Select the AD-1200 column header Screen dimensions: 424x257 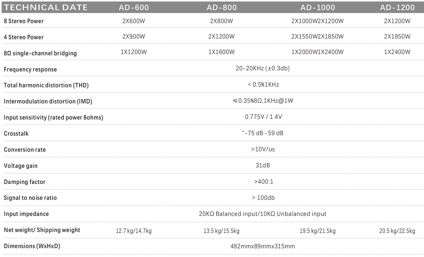coord(397,7)
